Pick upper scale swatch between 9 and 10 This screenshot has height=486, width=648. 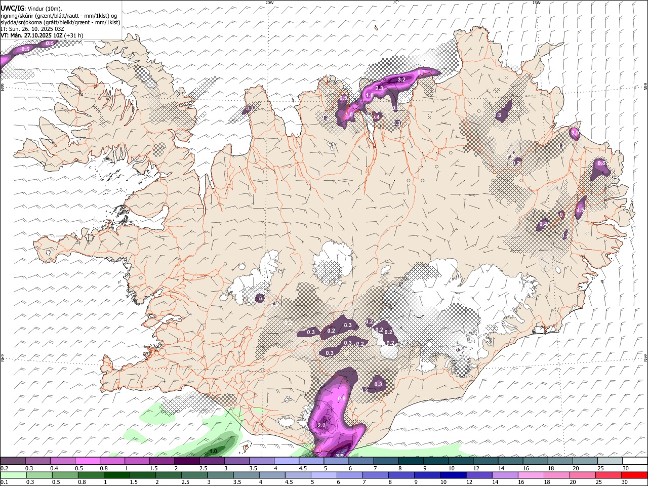point(435,461)
